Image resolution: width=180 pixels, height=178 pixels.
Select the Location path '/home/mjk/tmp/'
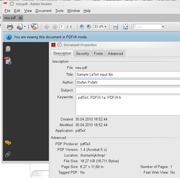[x=93, y=155]
